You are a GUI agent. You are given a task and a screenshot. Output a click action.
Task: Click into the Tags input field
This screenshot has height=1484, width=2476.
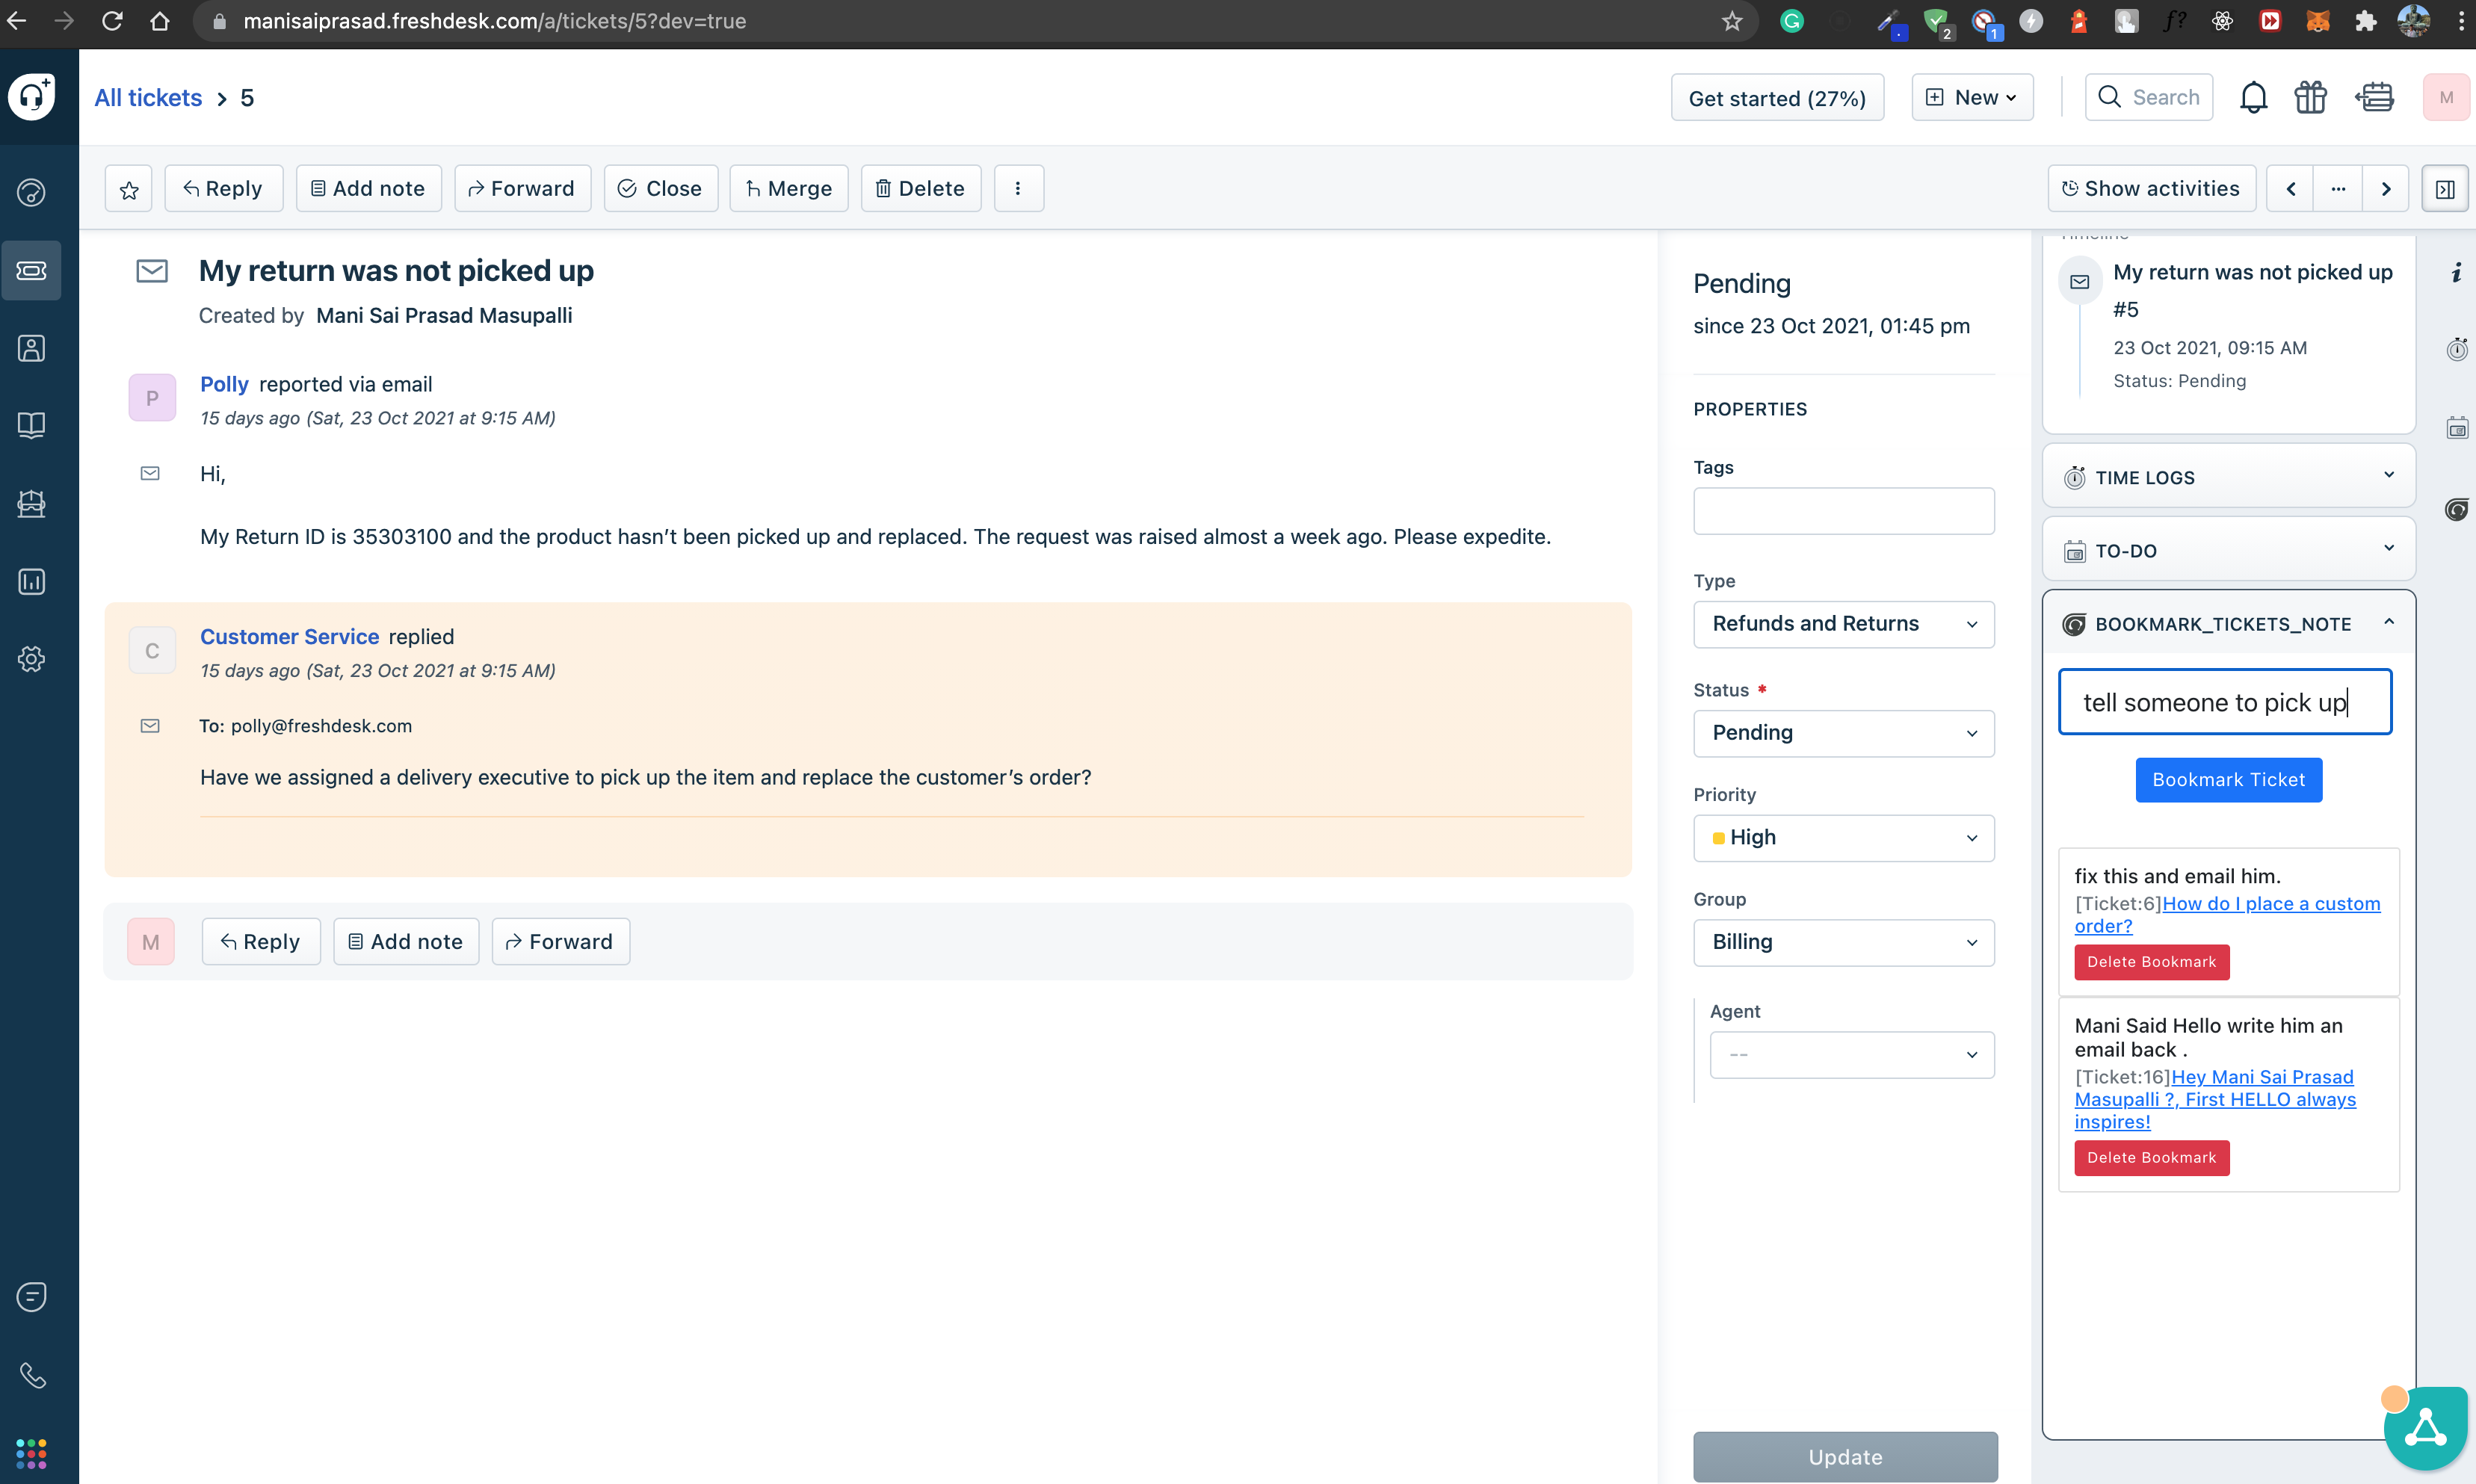pos(1843,511)
